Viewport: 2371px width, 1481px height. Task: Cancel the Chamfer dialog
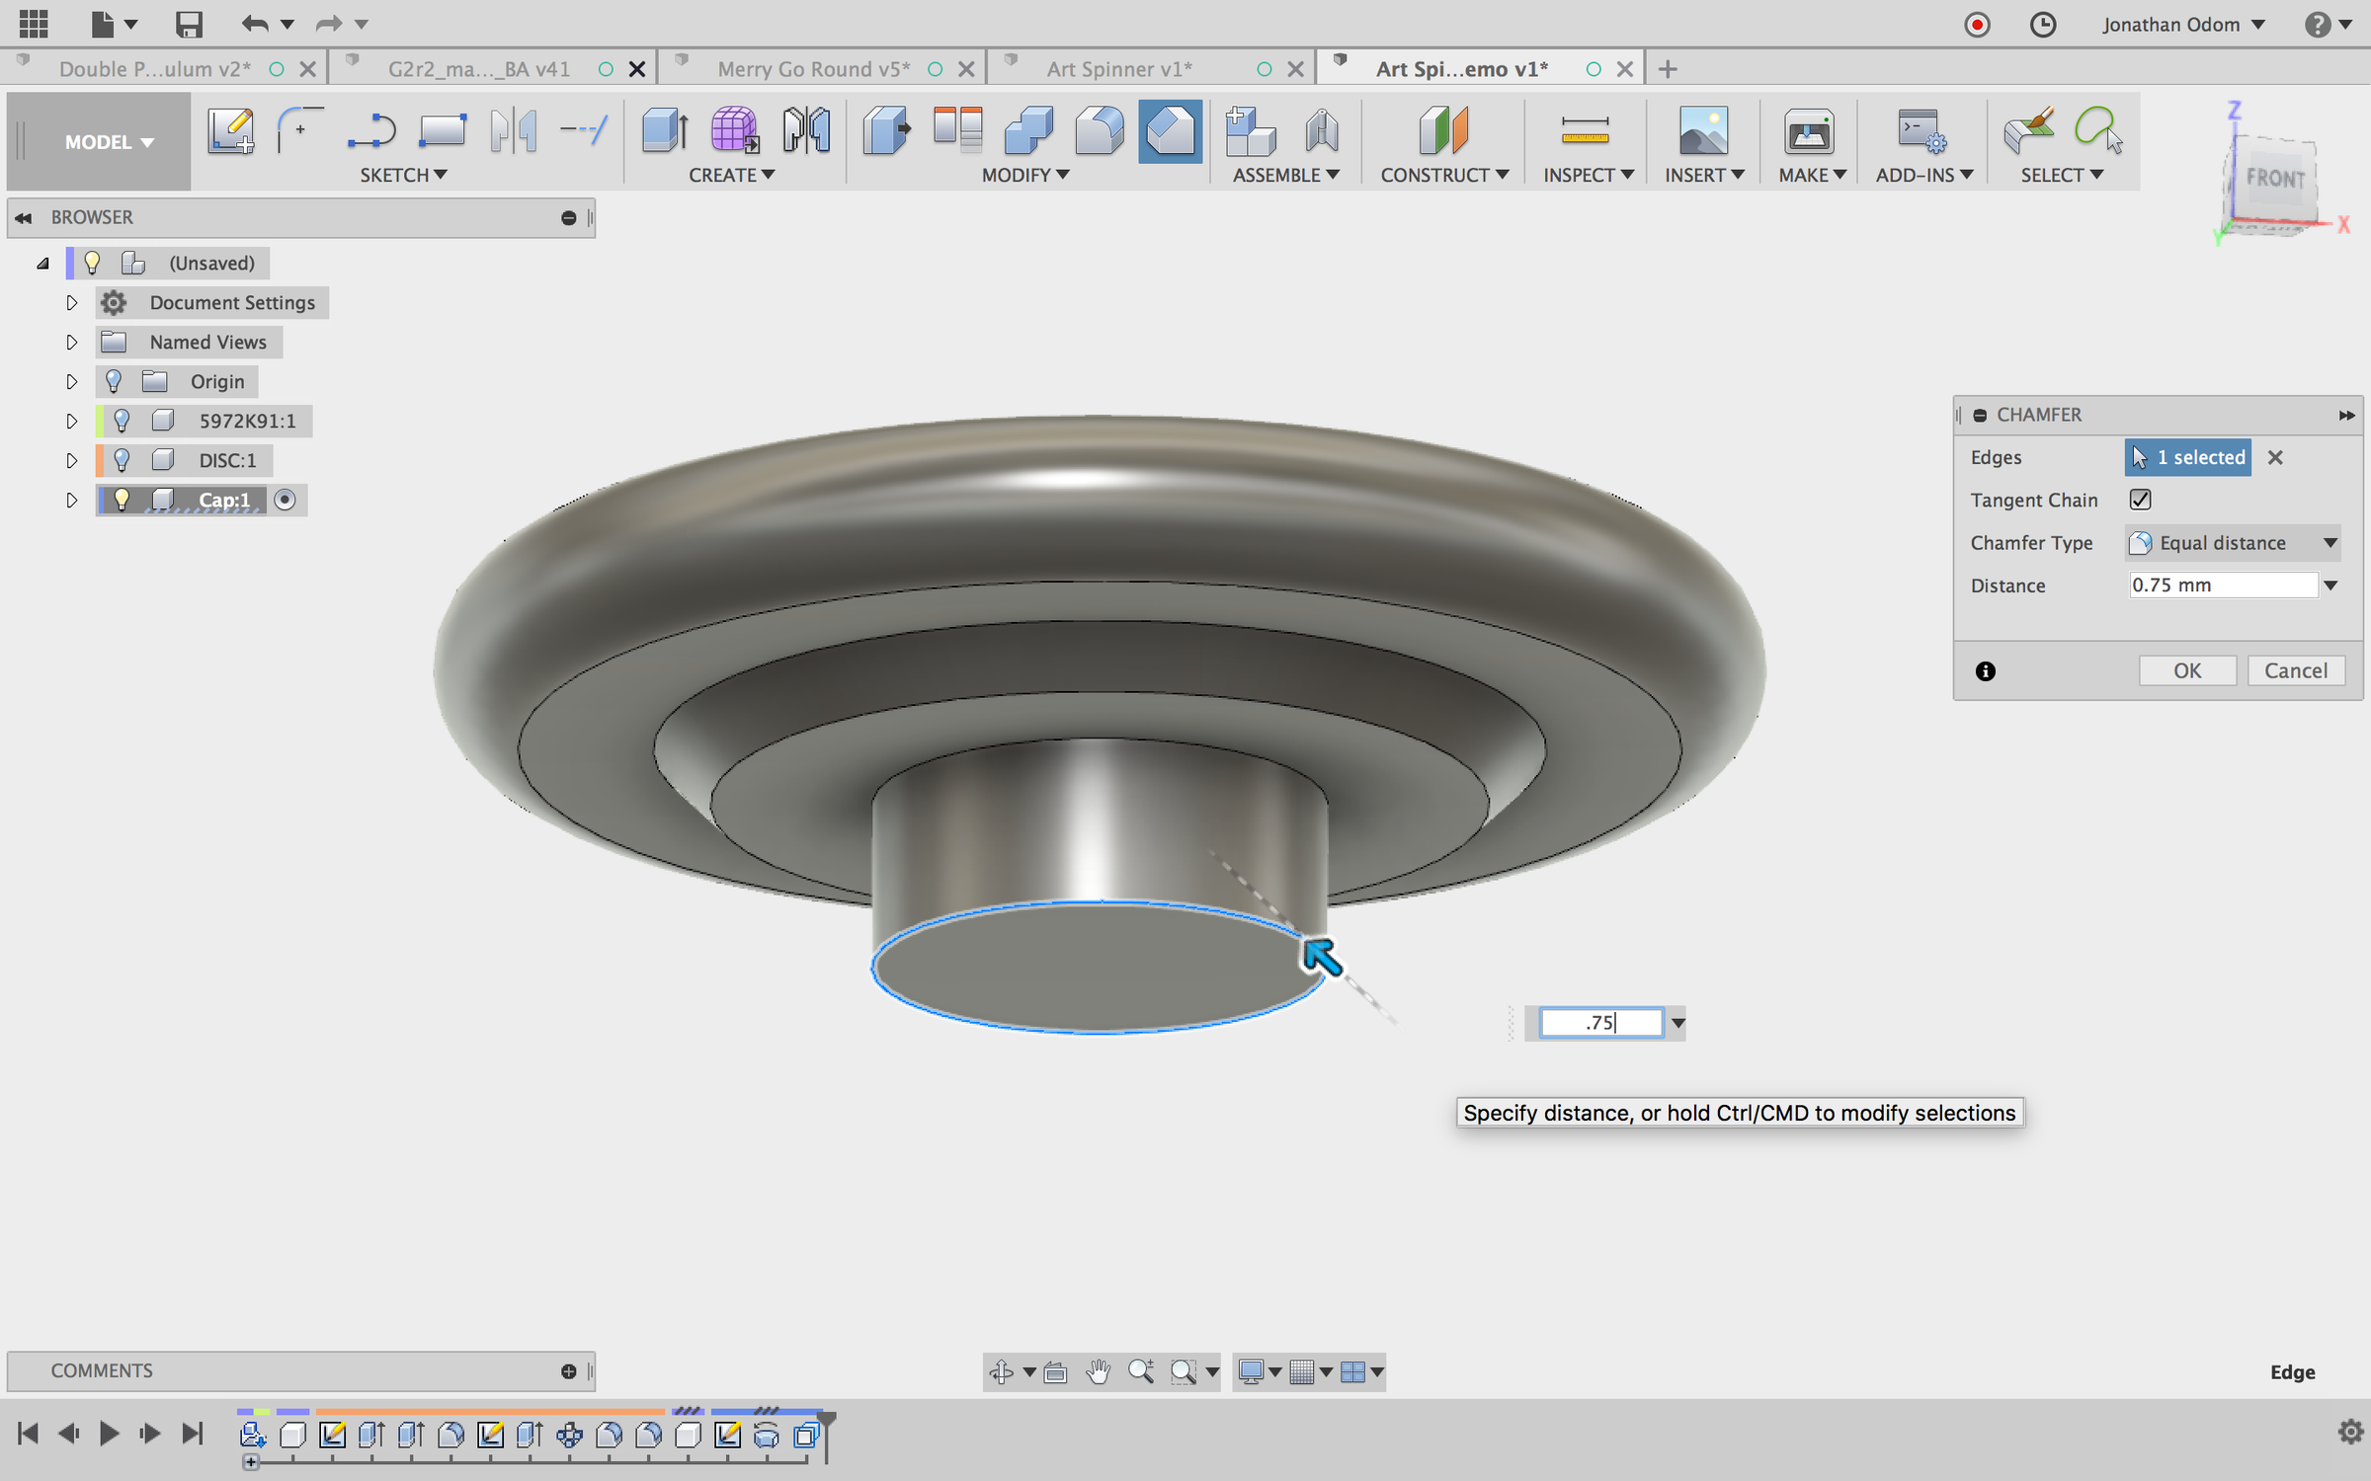(x=2295, y=670)
